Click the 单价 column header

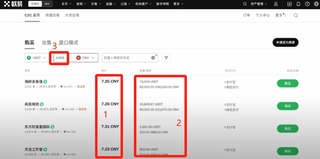click(x=104, y=71)
